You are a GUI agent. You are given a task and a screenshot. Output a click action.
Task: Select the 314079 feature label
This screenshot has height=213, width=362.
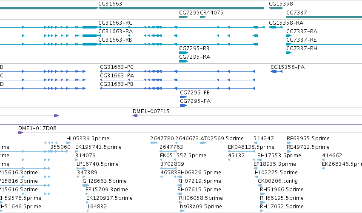pos(86,156)
